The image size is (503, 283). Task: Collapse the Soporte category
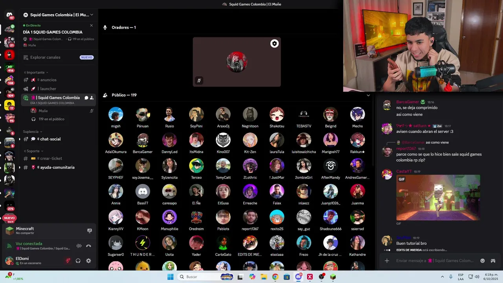(x=33, y=151)
